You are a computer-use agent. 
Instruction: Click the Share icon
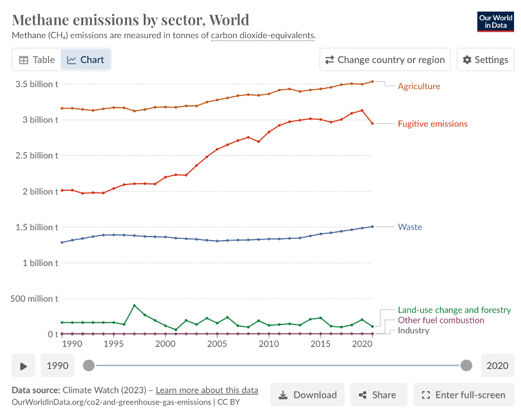click(x=363, y=395)
